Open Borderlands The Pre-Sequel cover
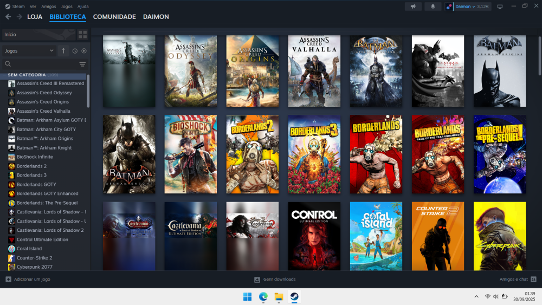 pos(500,154)
